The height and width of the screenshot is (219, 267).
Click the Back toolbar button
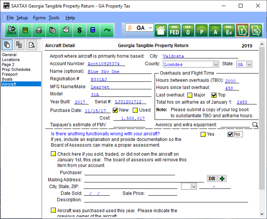coord(12,31)
